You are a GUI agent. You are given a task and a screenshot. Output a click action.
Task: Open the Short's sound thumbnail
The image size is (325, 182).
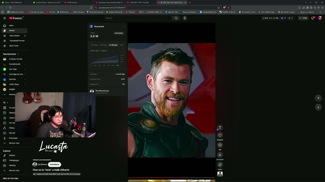coord(220,174)
